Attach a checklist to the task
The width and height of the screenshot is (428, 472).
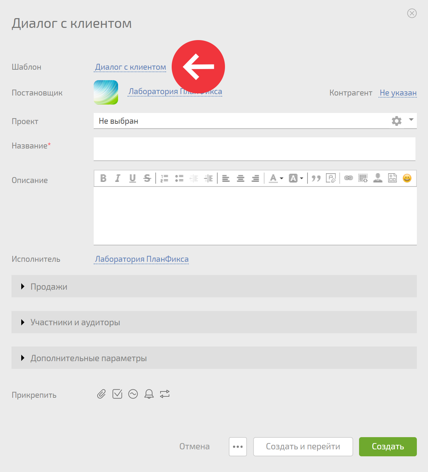117,394
